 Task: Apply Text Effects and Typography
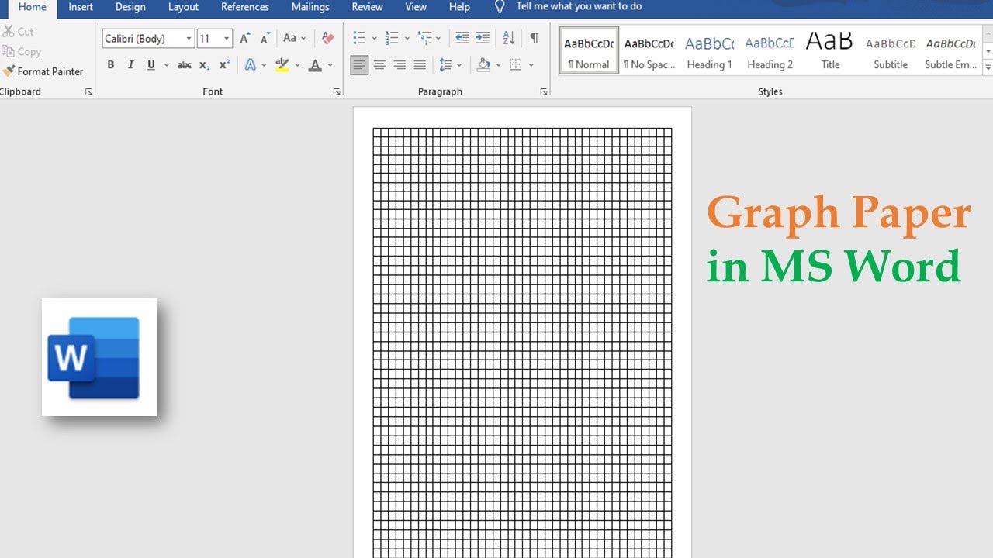pos(250,65)
